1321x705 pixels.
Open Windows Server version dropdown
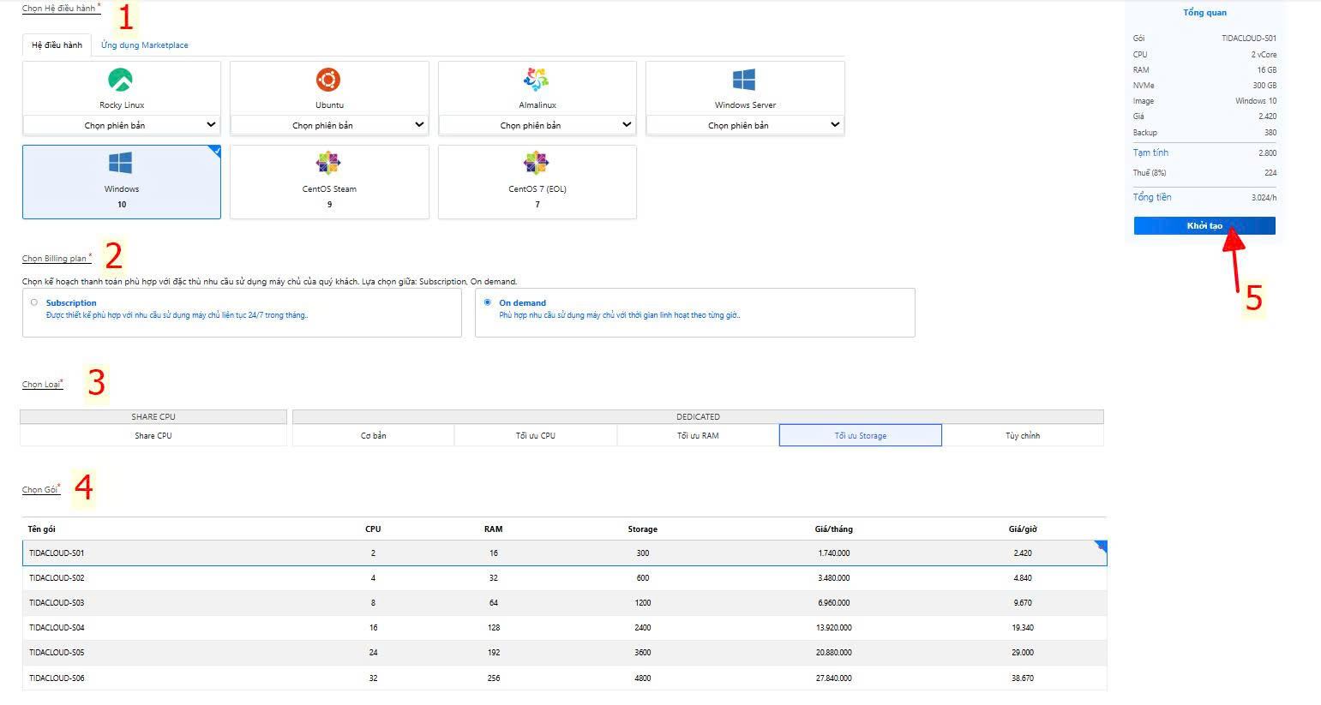tap(745, 125)
